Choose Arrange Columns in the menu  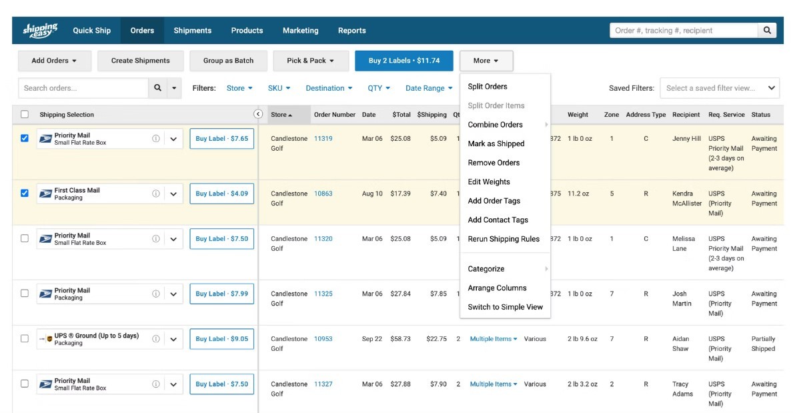point(497,288)
